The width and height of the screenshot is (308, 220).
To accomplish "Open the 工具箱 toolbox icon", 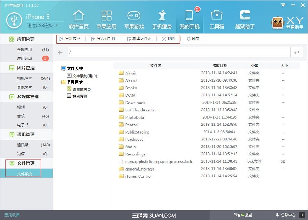I will (x=216, y=19).
